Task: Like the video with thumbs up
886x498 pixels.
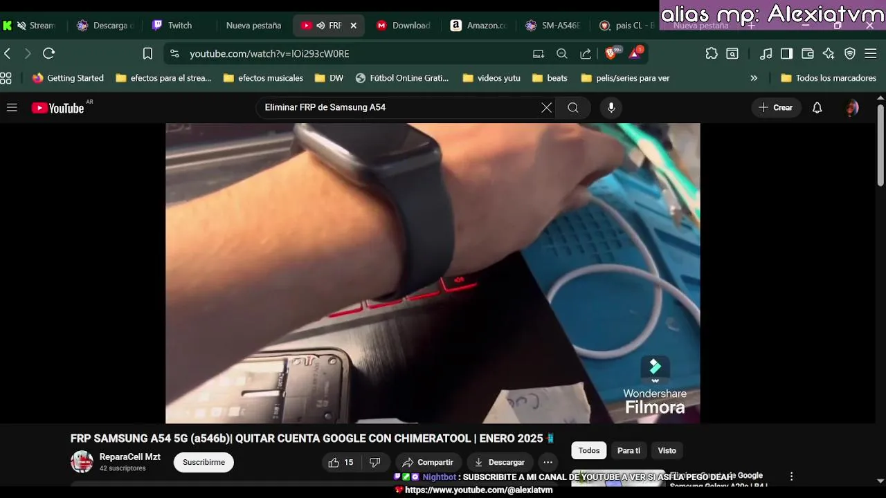Action: click(x=341, y=462)
